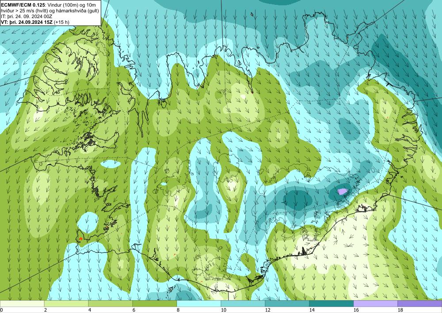Click the '(+15 h)' forecast offset text
The image size is (442, 313).
(x=62, y=22)
